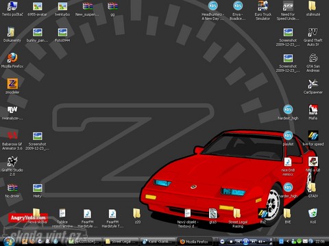Select the GTAIV folder
This screenshot has width=329, height=246.
coord(313,191)
